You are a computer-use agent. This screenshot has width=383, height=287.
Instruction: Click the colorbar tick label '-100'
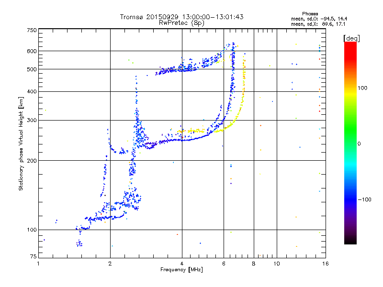point(364,199)
